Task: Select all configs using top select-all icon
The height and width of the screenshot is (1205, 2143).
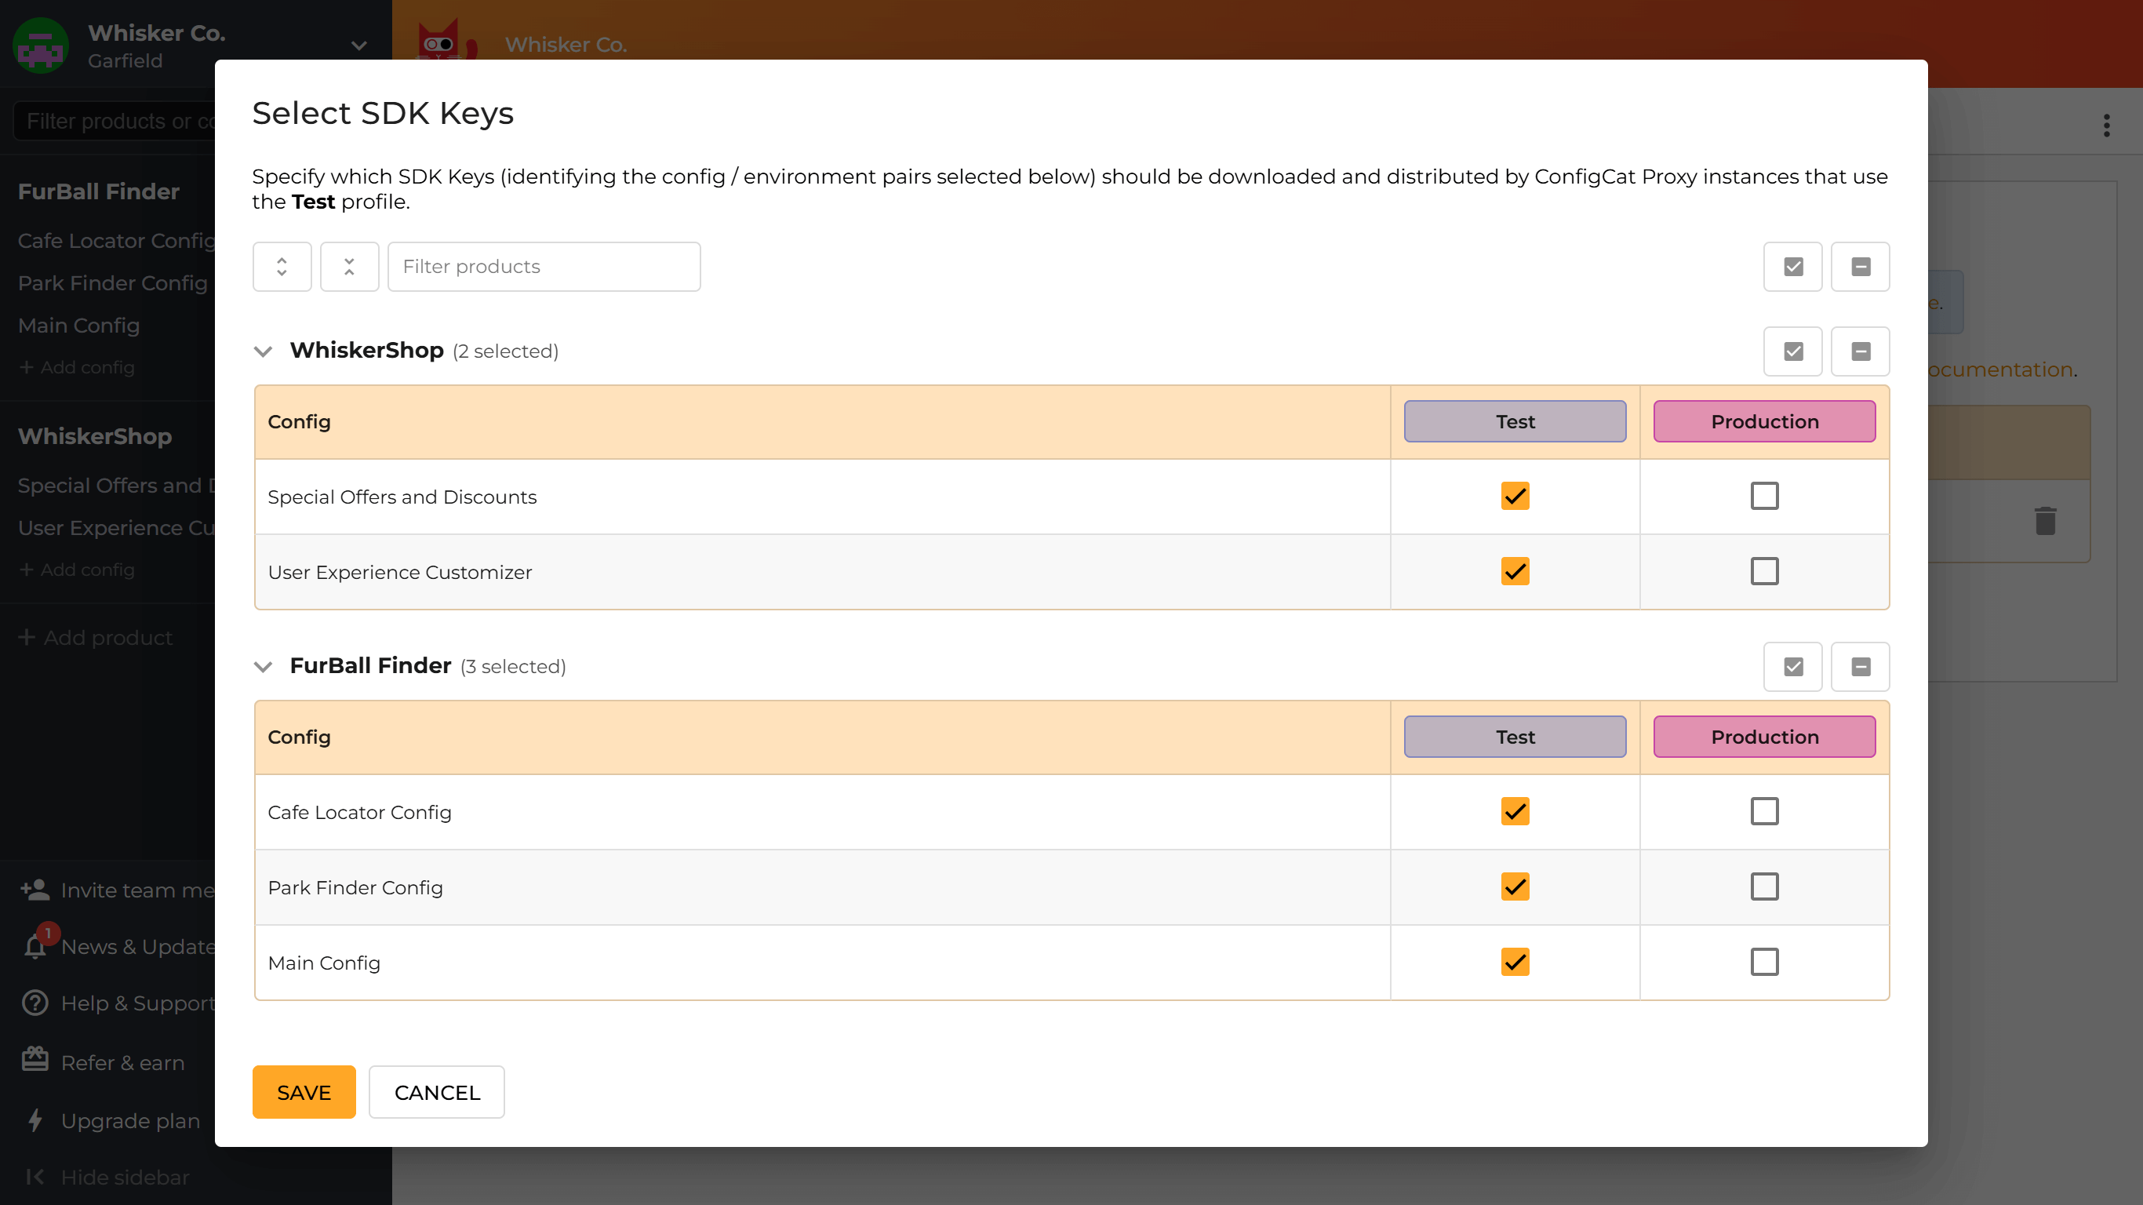Action: coord(1793,266)
